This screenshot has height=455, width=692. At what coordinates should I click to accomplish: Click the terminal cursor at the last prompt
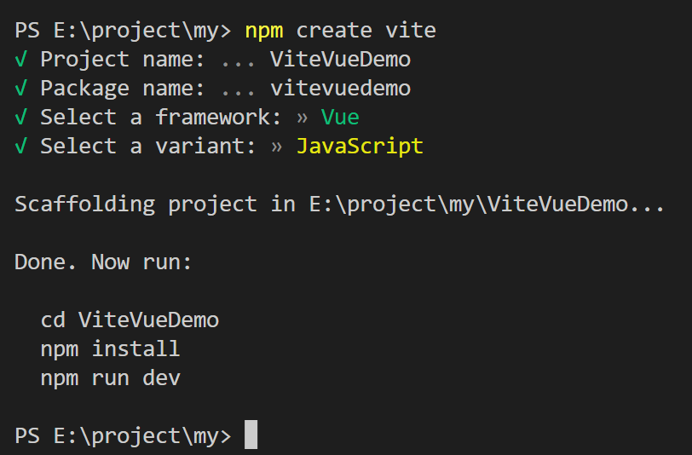(251, 435)
